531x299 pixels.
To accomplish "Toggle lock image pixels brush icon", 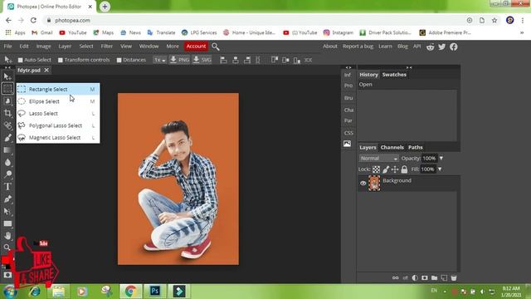I will (x=386, y=169).
